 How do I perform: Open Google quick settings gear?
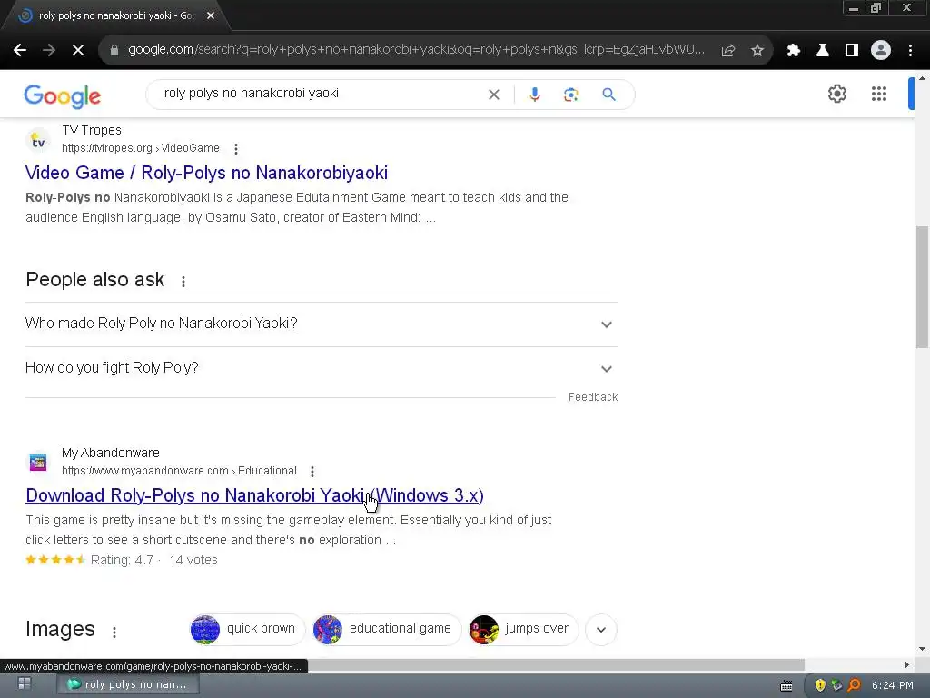[836, 94]
